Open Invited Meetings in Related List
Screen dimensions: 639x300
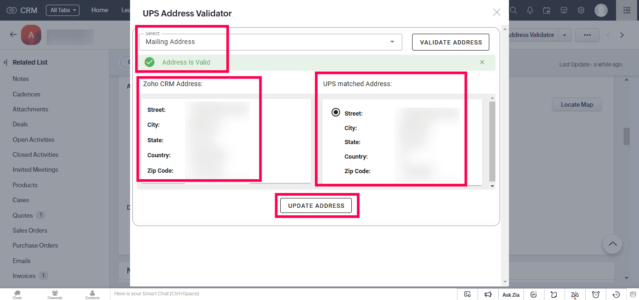coord(36,169)
